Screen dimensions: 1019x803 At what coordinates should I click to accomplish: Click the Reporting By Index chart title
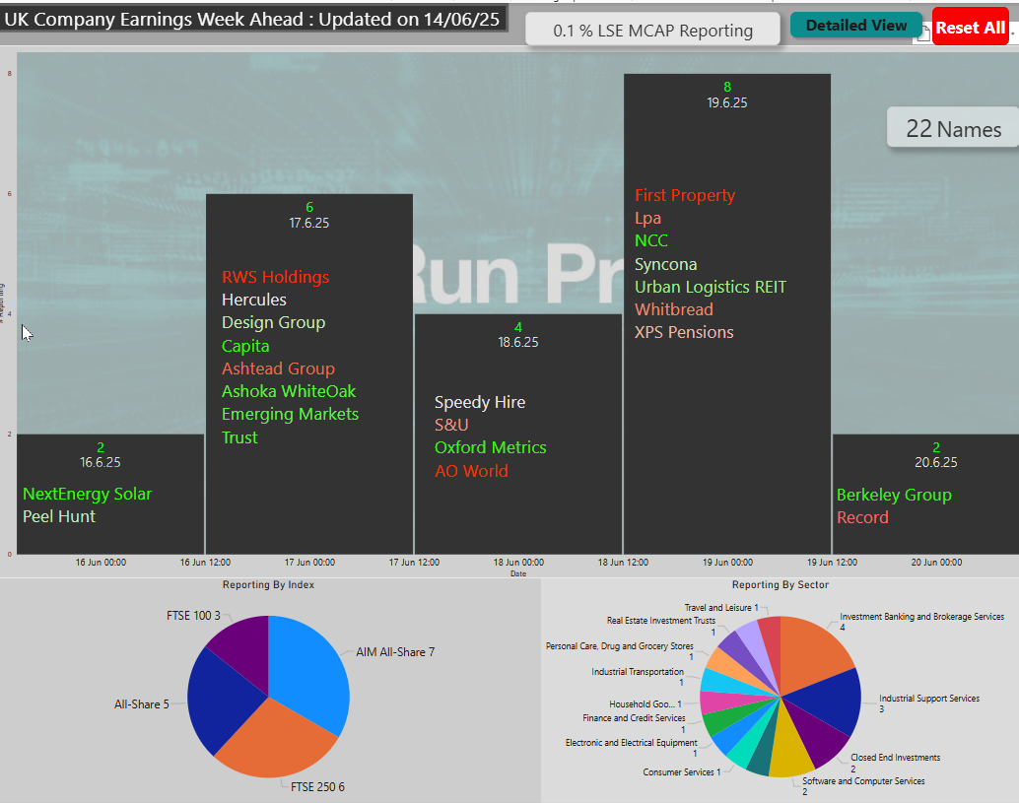[268, 584]
